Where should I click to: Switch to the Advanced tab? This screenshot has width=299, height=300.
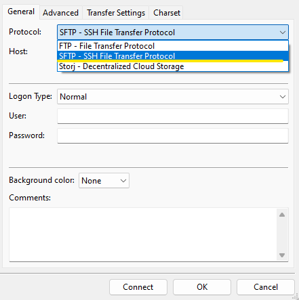(x=61, y=13)
